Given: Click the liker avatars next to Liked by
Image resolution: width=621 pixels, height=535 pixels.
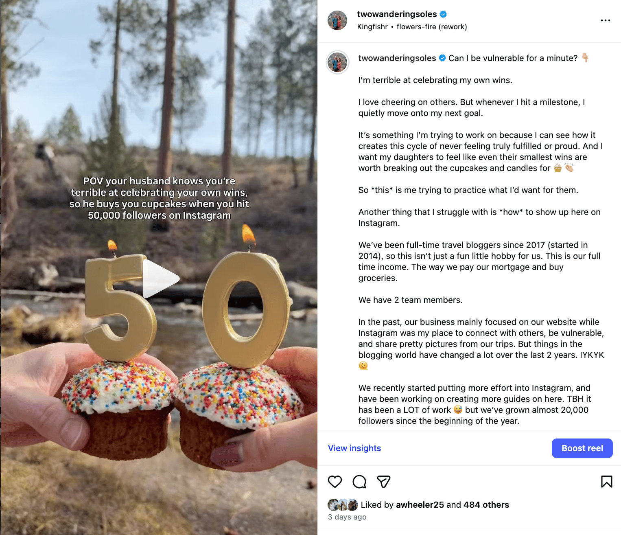Looking at the screenshot, I should point(343,505).
